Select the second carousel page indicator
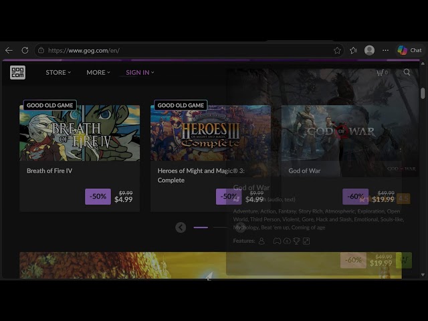The image size is (428, 321). click(220, 227)
